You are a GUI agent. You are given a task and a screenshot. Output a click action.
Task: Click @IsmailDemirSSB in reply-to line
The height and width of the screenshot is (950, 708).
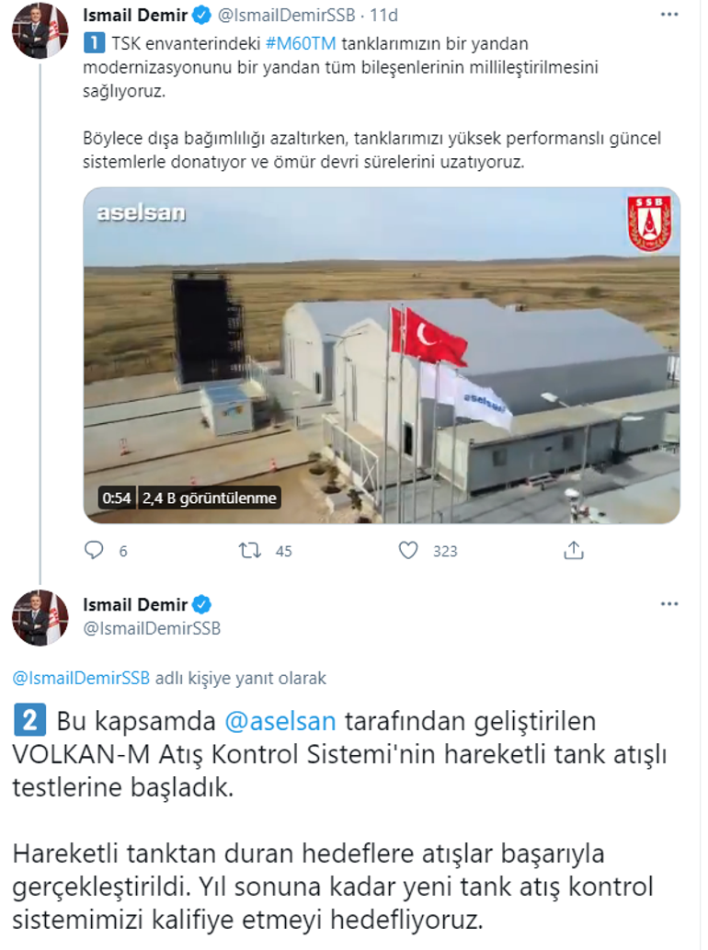81,678
